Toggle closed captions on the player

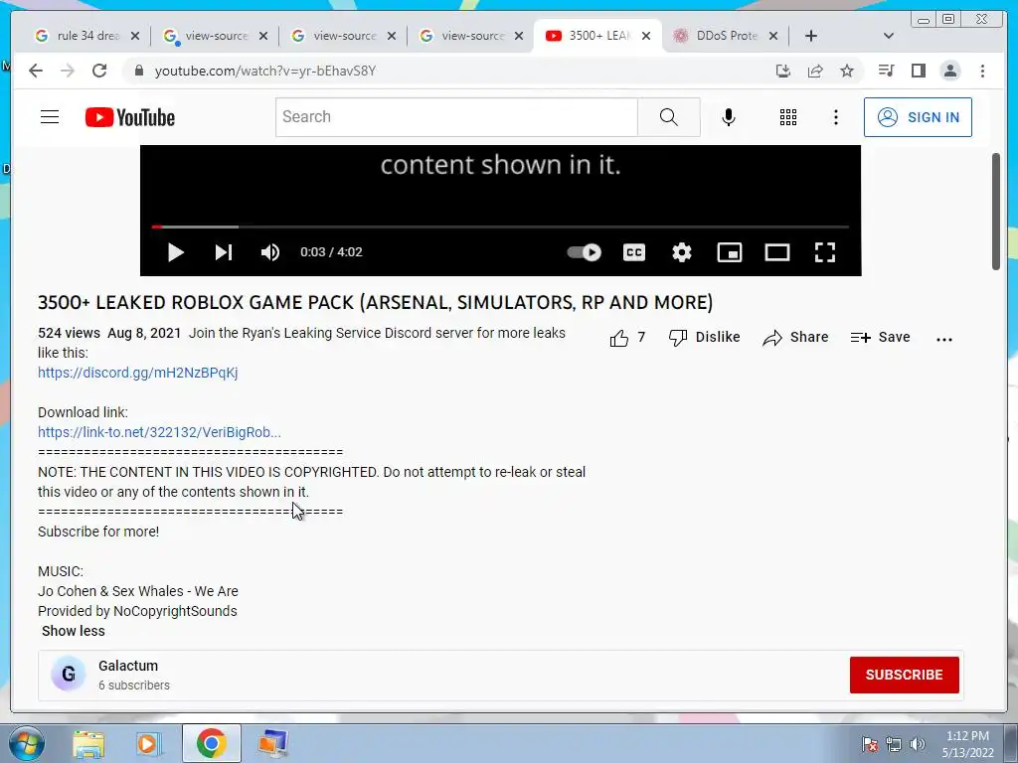coord(634,252)
